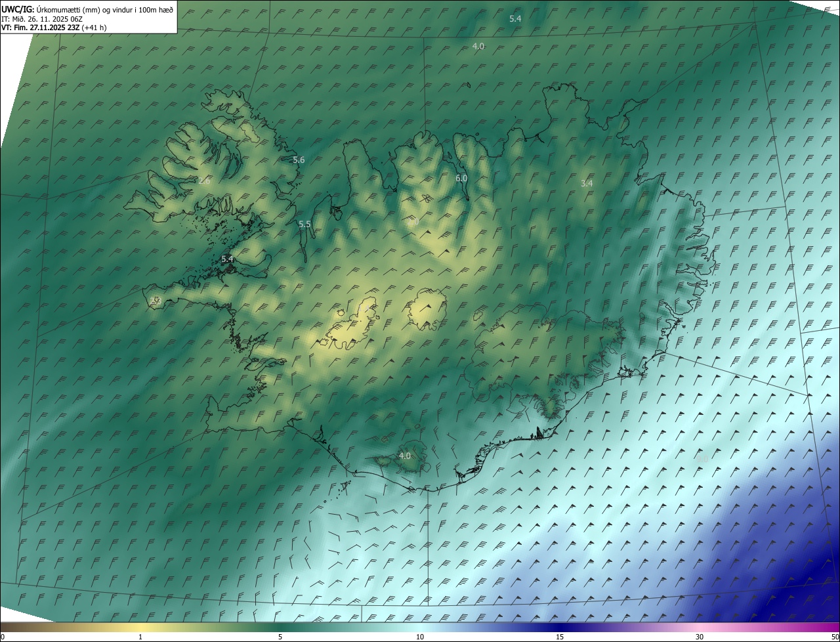Click the 30 tick label on the color scale
The image size is (840, 642).
coord(700,637)
